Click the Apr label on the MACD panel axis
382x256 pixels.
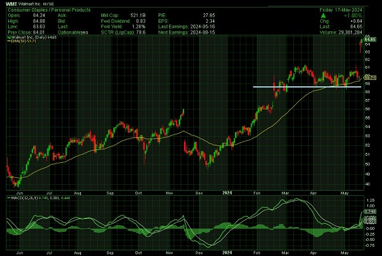(x=313, y=253)
